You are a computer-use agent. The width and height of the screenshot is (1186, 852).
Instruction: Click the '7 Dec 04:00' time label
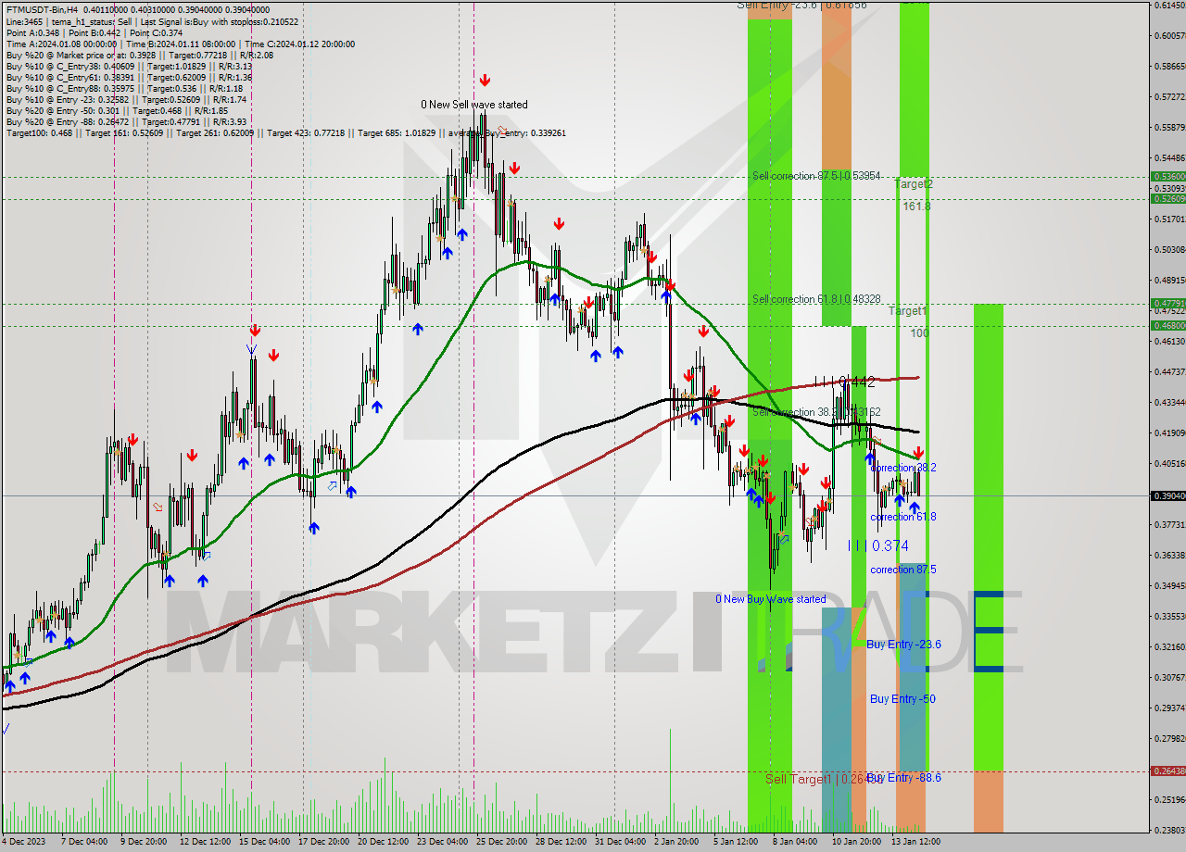pyautogui.click(x=83, y=842)
